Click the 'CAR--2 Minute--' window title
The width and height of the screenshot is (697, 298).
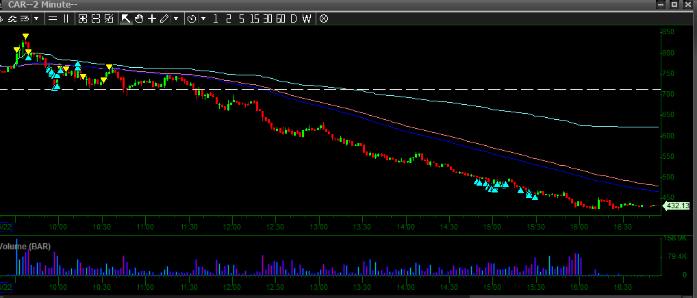pos(42,4)
